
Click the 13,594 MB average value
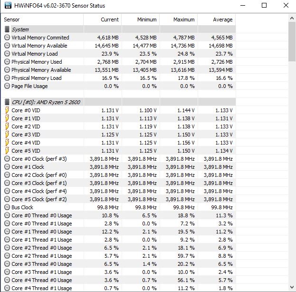tap(220, 70)
